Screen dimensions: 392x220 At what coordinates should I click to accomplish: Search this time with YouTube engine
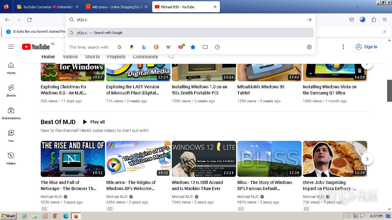tap(181, 47)
